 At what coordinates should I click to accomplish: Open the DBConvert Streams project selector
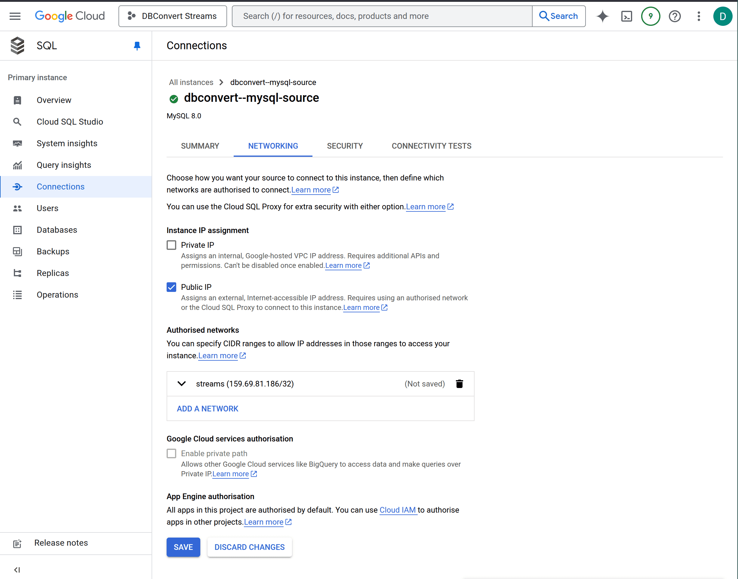pyautogui.click(x=172, y=16)
